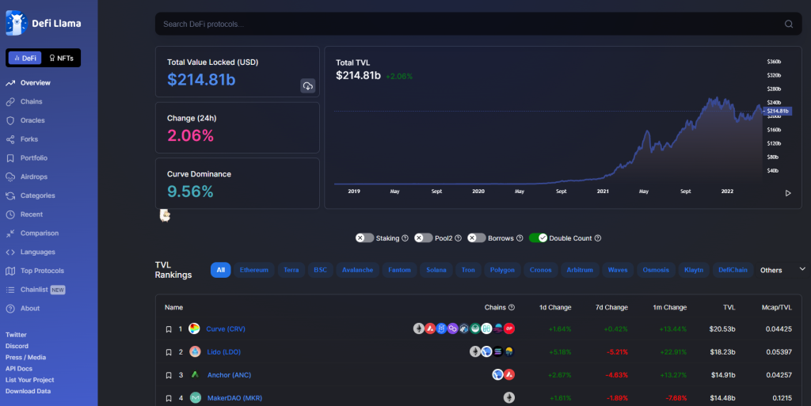Click the Borrows help question icon
Screen dimensions: 811x406
520,238
